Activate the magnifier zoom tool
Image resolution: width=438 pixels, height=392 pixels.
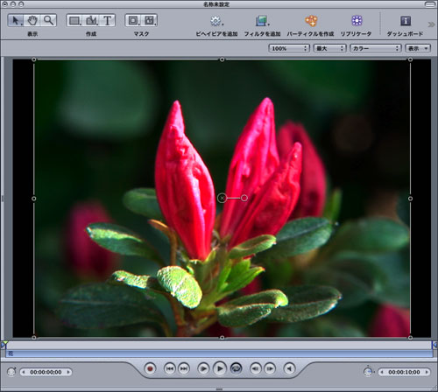[48, 20]
